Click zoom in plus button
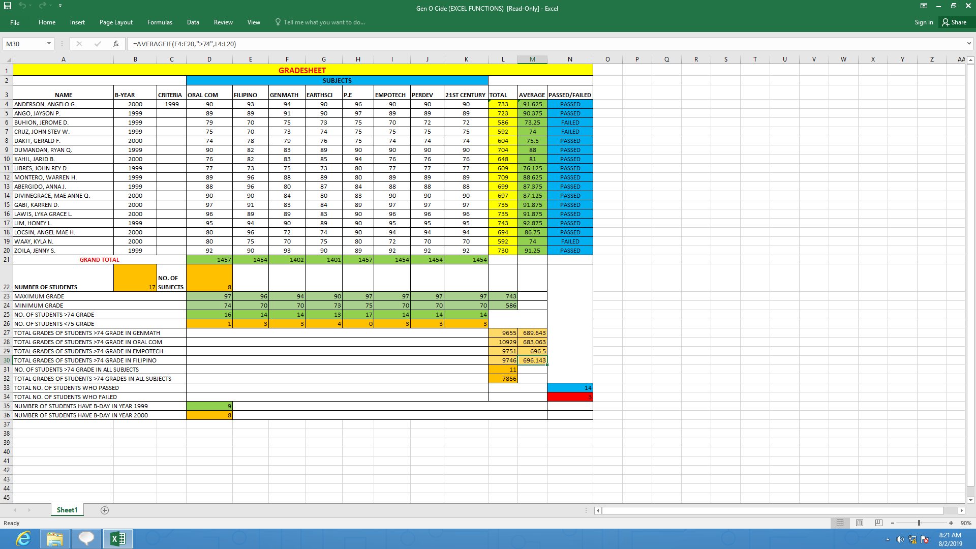976x549 pixels. [951, 523]
